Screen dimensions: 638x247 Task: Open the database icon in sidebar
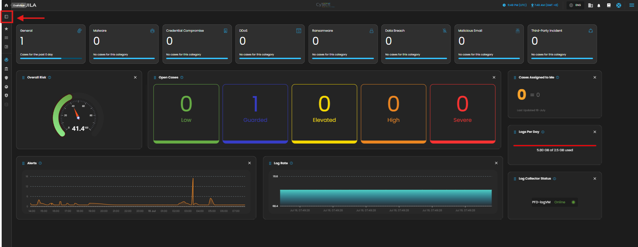[6, 104]
